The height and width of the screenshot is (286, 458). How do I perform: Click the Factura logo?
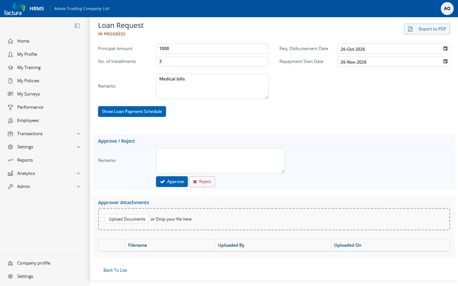pyautogui.click(x=15, y=9)
